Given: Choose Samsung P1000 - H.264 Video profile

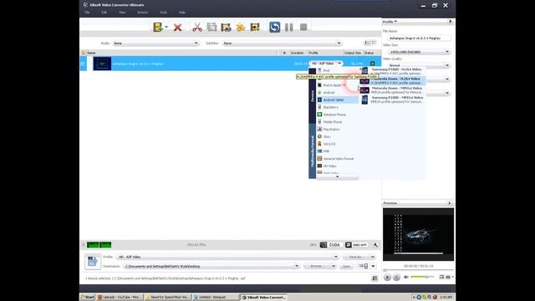Looking at the screenshot, I should click(x=393, y=71).
